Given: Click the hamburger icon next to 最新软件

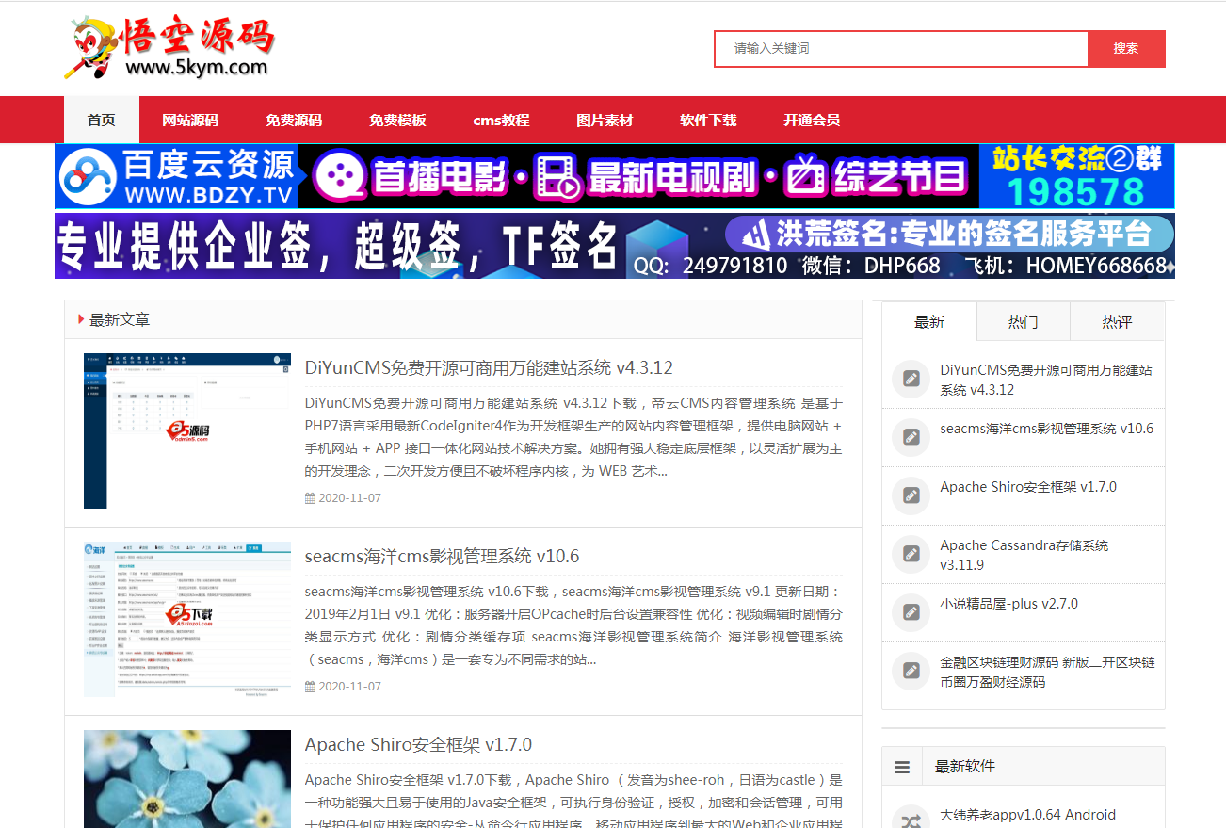Looking at the screenshot, I should click(902, 767).
